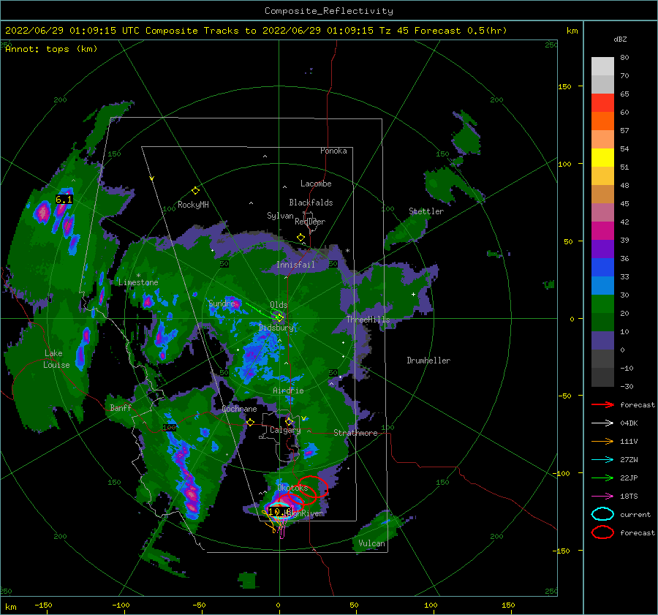658x615 pixels.
Task: Click the red forecast arrow in the legend
Action: click(x=602, y=404)
